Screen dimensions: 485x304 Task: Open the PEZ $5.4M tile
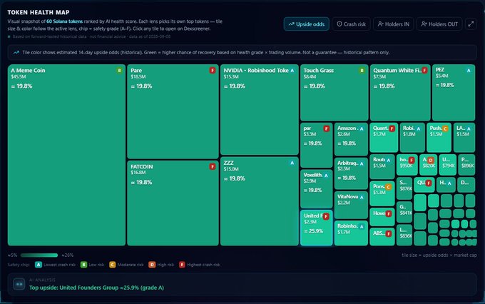(x=454, y=93)
